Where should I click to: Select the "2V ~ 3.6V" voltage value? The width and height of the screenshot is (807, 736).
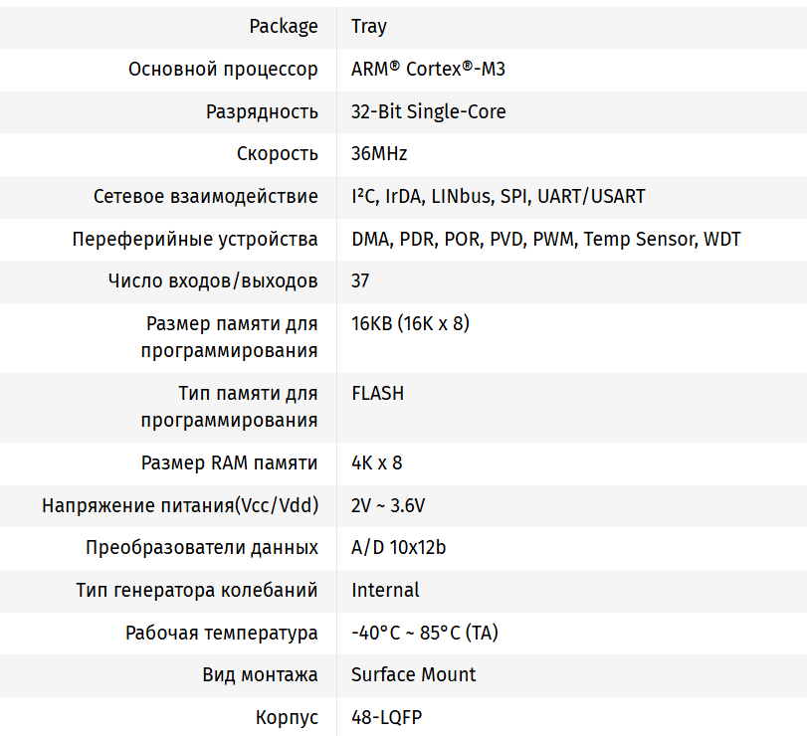coord(388,505)
